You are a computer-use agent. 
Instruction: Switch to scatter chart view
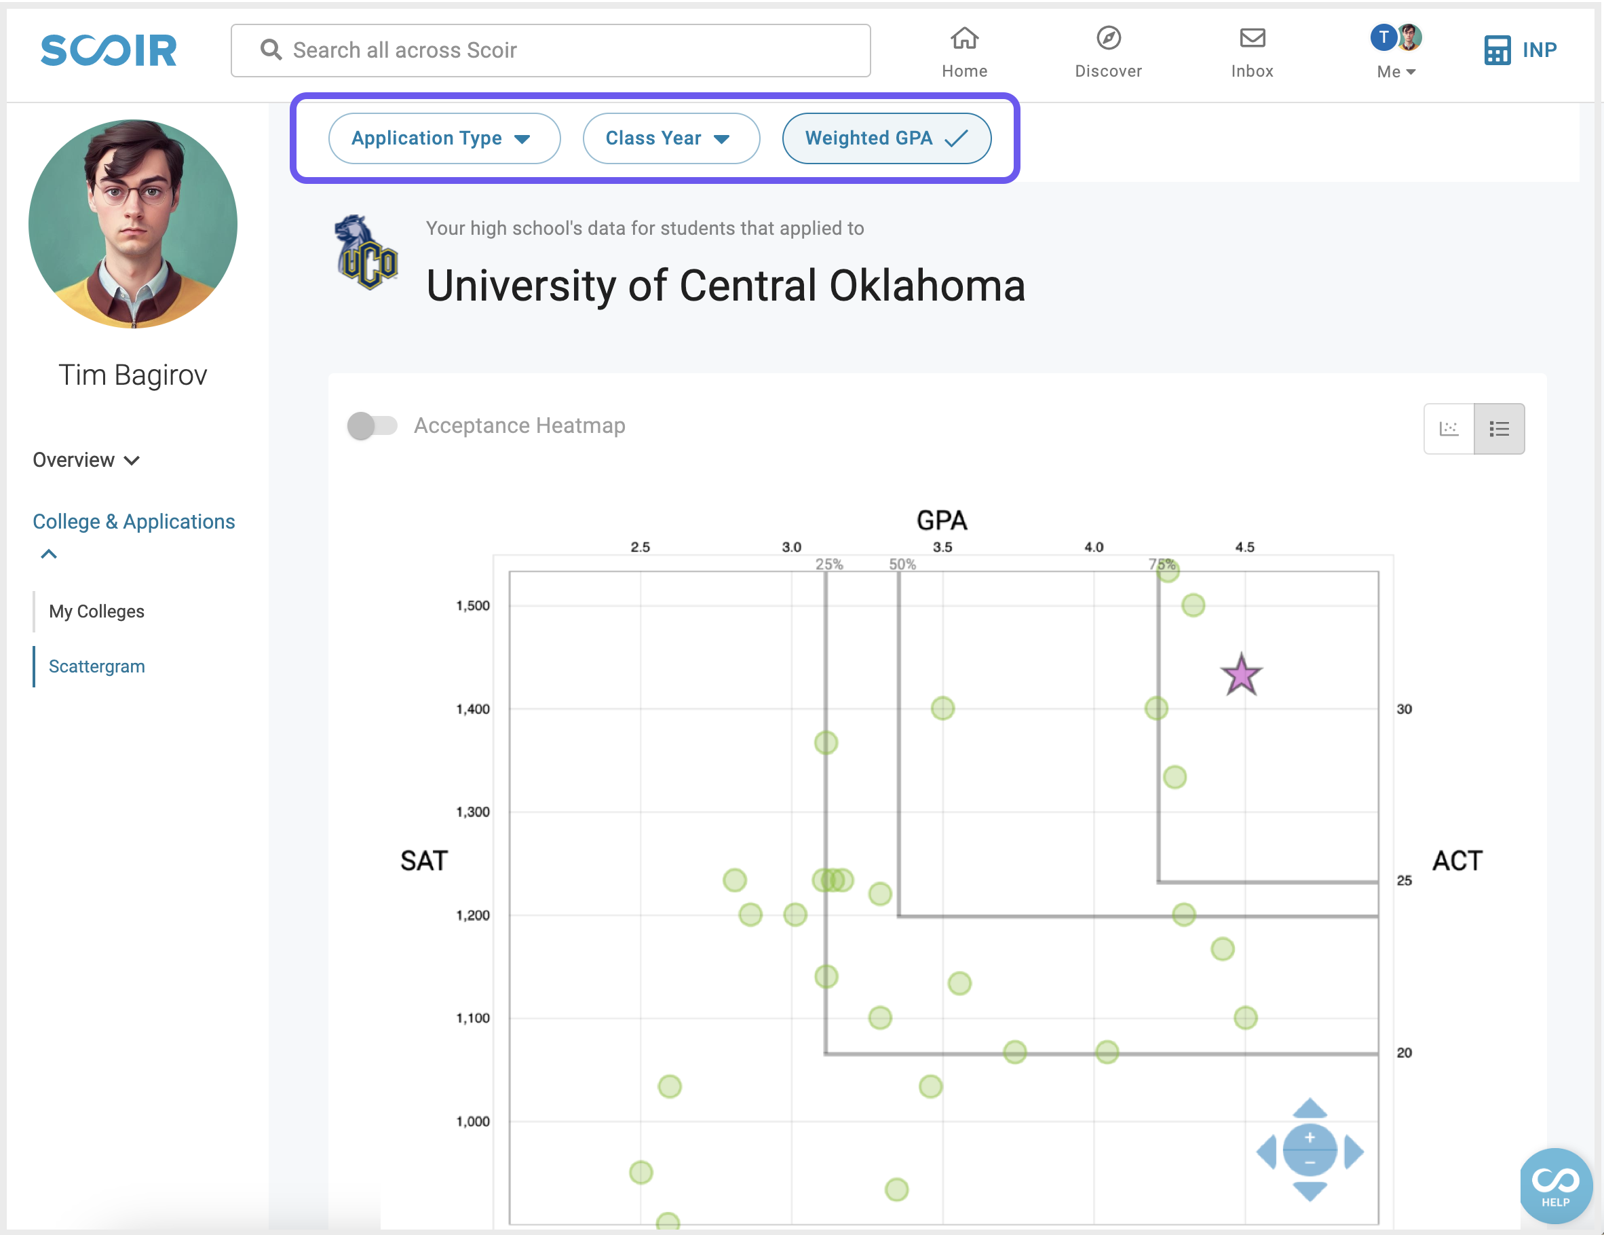(1449, 428)
